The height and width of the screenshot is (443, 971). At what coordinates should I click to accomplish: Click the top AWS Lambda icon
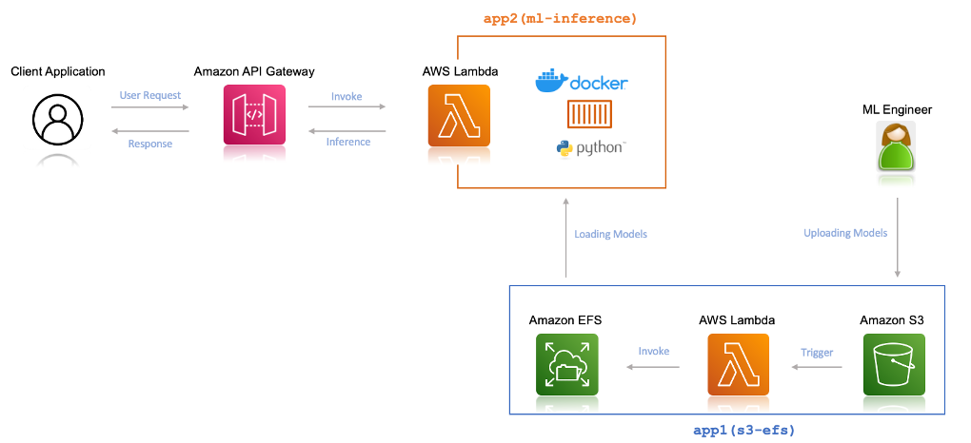pos(459,115)
